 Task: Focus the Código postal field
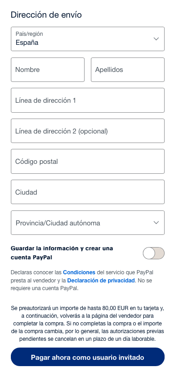(88, 162)
